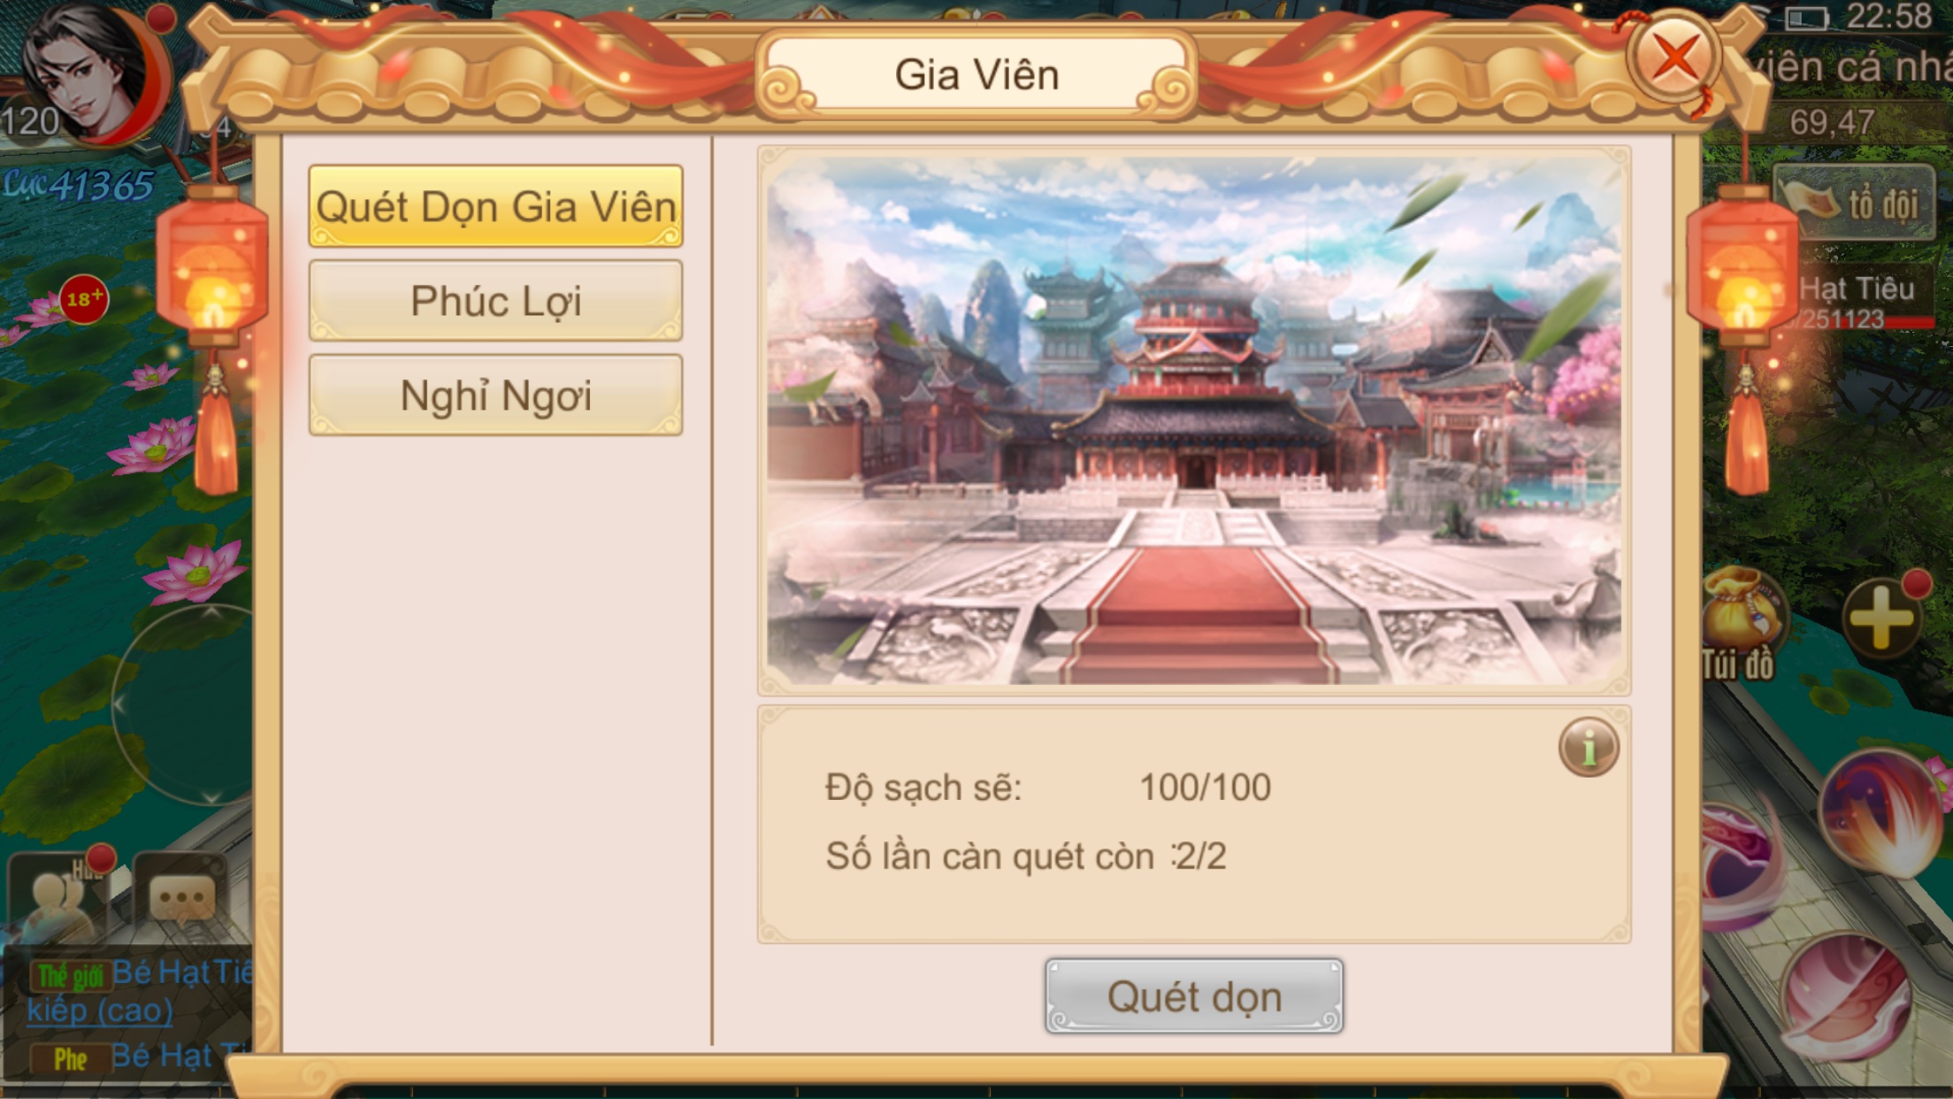Tap the Hạt Tiêu teammate entry
Viewport: 1953px width, 1099px height.
coord(1856,299)
